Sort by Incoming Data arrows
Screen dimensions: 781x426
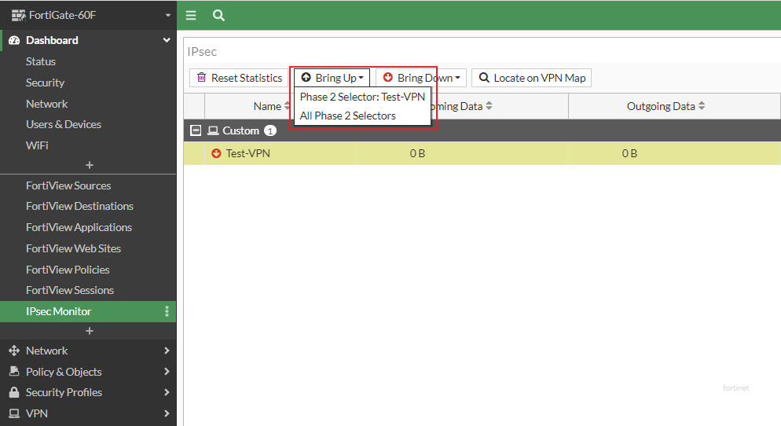coord(489,105)
